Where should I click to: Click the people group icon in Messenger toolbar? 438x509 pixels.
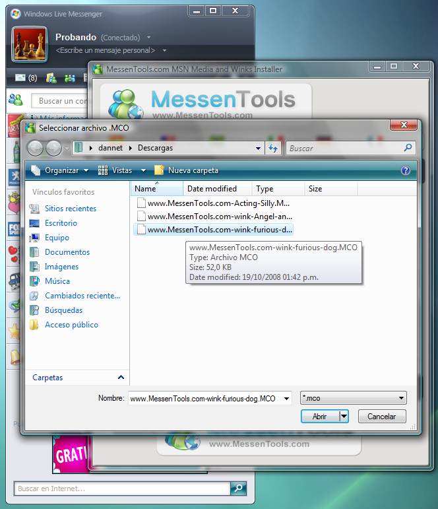point(70,78)
